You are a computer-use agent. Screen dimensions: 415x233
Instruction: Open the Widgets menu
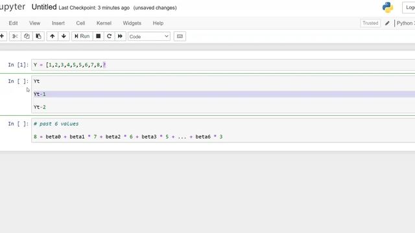(x=132, y=23)
